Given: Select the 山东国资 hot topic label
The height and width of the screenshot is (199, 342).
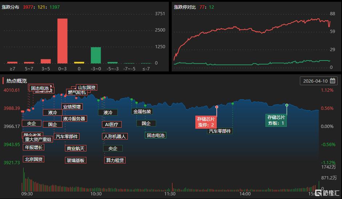Looking at the screenshot, I should click(86, 87).
